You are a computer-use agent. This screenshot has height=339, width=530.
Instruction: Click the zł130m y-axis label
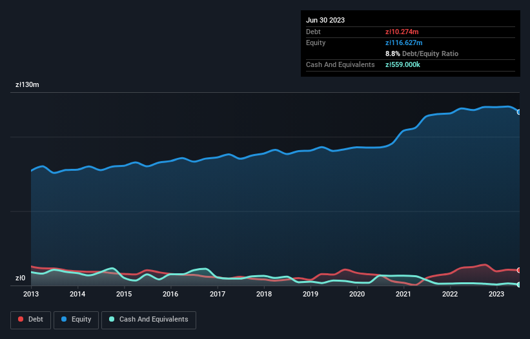pyautogui.click(x=27, y=84)
